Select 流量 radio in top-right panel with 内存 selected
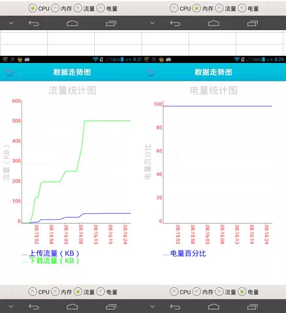Viewport: 286px width, 313px height. tap(219, 9)
